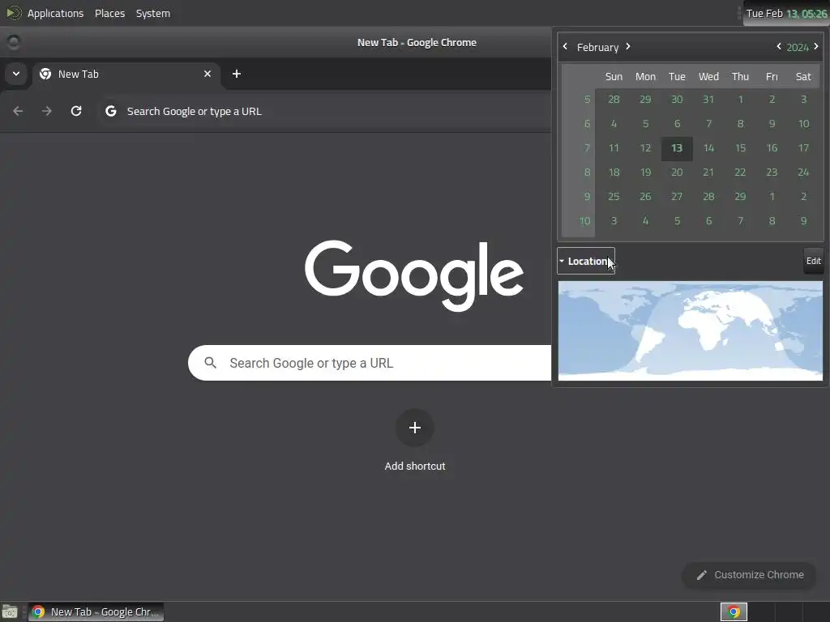Open a new Chrome tab
830x622 pixels.
tap(237, 74)
